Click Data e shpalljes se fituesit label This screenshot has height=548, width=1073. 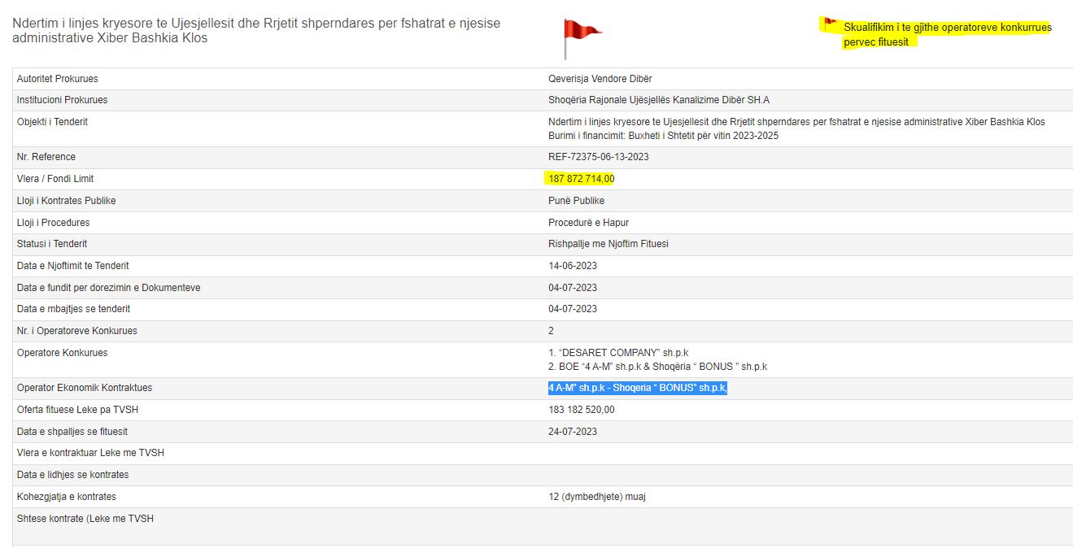pyautogui.click(x=72, y=432)
